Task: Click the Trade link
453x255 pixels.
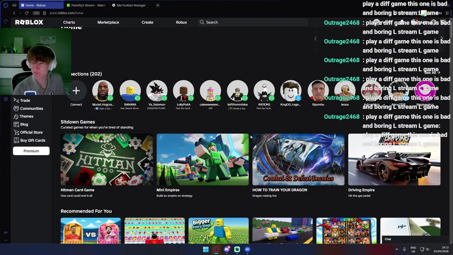Action: coord(25,100)
